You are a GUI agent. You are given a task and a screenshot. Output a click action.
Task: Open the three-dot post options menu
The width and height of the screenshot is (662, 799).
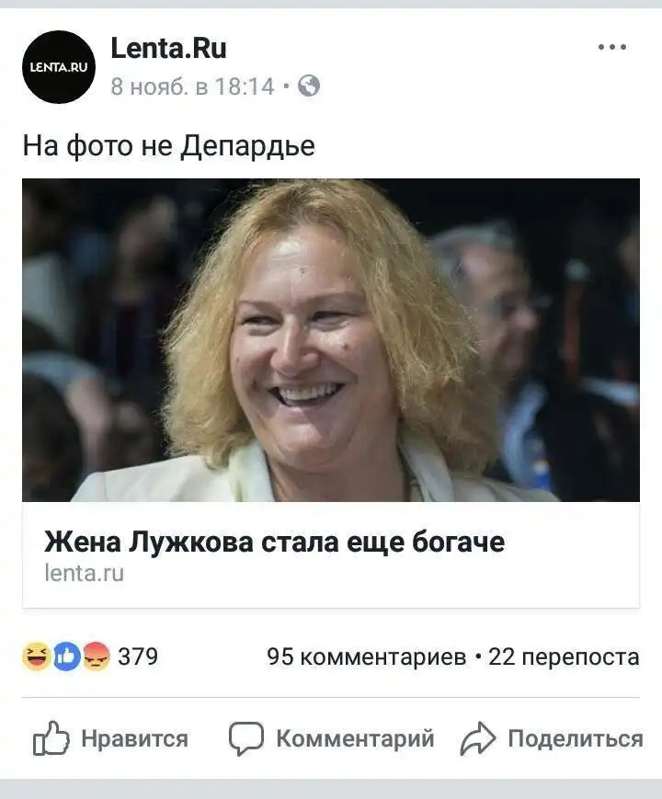pos(611,47)
